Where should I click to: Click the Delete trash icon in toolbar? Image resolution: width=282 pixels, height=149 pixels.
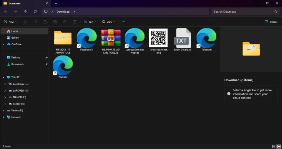[x=75, y=22]
